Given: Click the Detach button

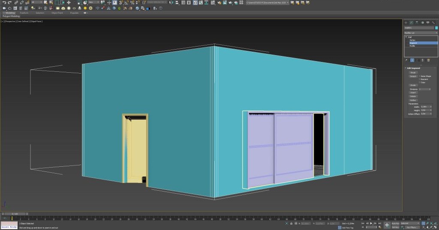Looking at the screenshot, I should (413, 76).
